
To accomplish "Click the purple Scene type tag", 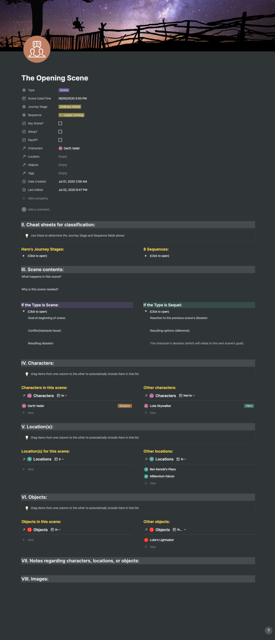I will click(64, 90).
